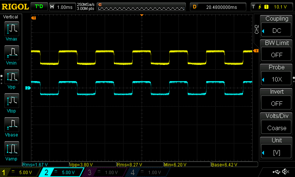295x177 pixels.
Task: Select channel 3 tab at bottom
Action: click(x=104, y=172)
